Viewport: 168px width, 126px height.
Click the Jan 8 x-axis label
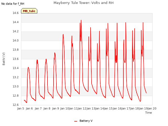pos(47,108)
